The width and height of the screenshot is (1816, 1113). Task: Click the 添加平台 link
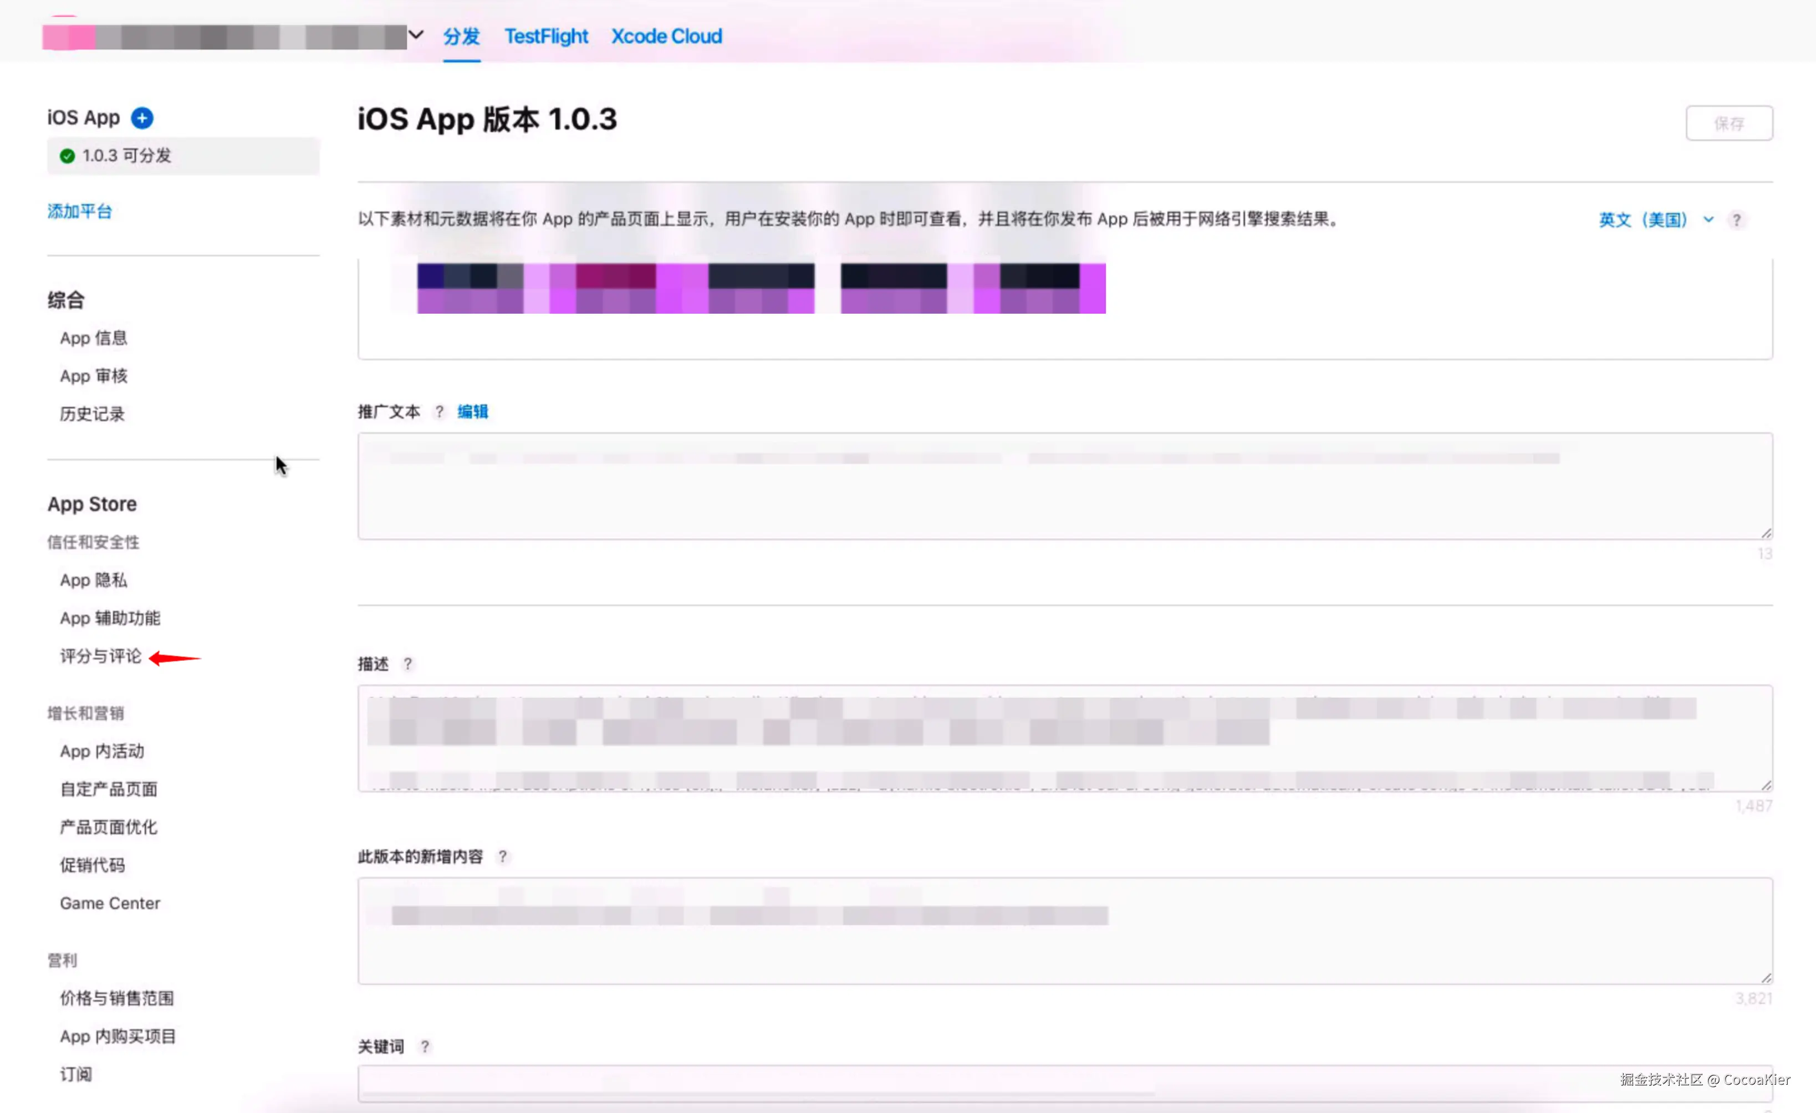pos(80,212)
